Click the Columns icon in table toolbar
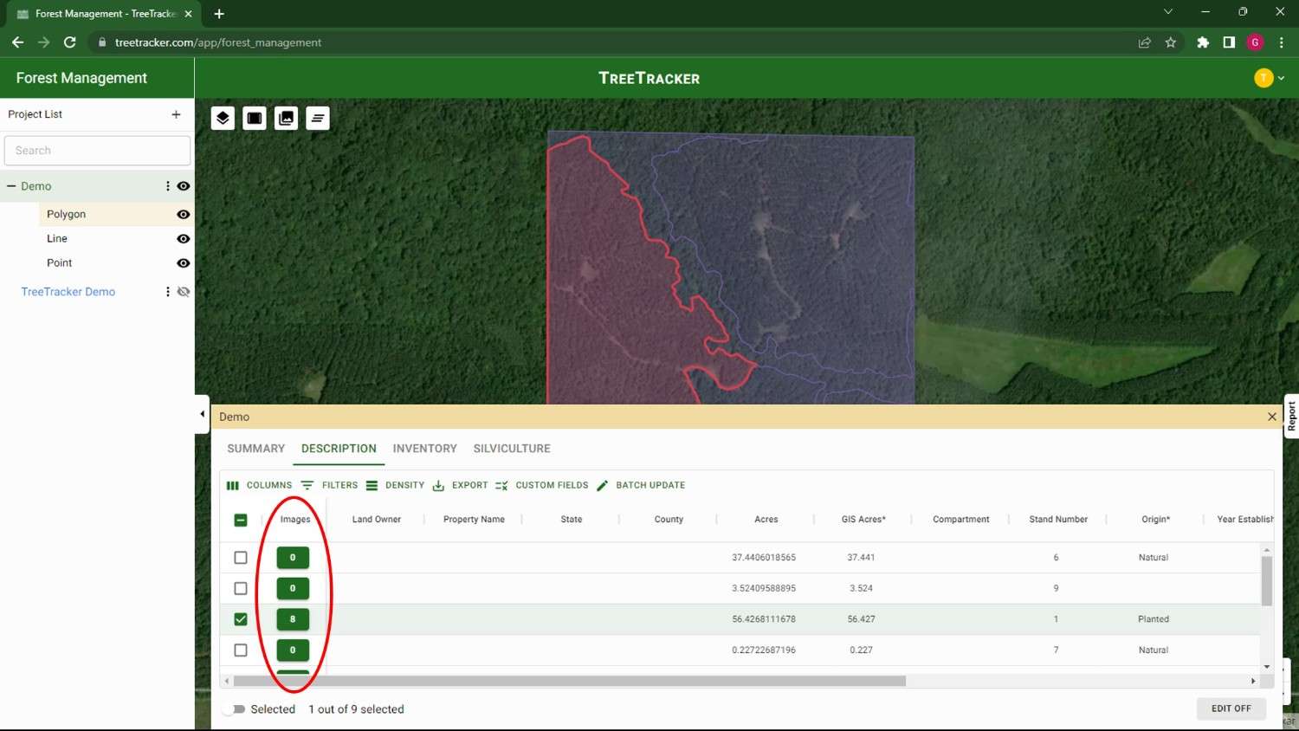 [233, 485]
